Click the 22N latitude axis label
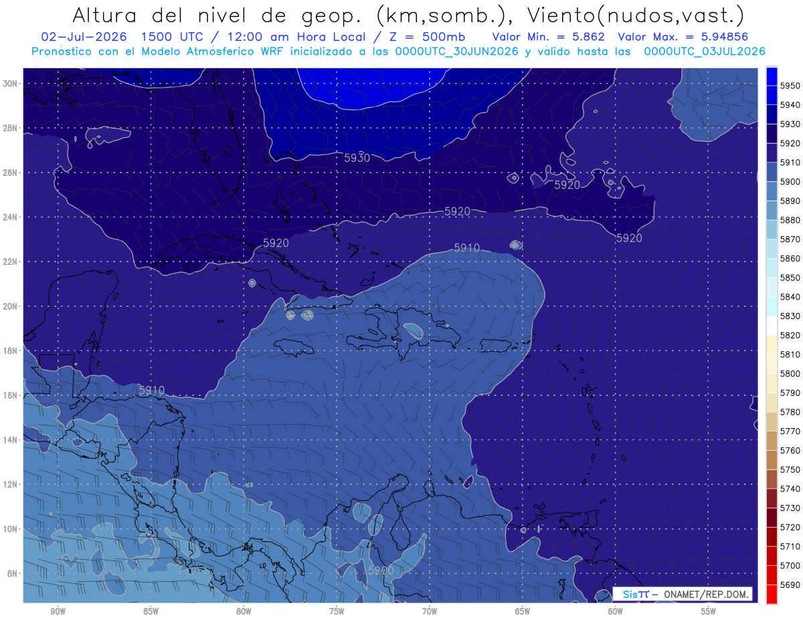 click(x=11, y=262)
